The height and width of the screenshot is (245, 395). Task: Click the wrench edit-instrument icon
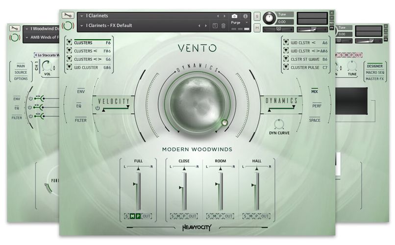pos(68,16)
